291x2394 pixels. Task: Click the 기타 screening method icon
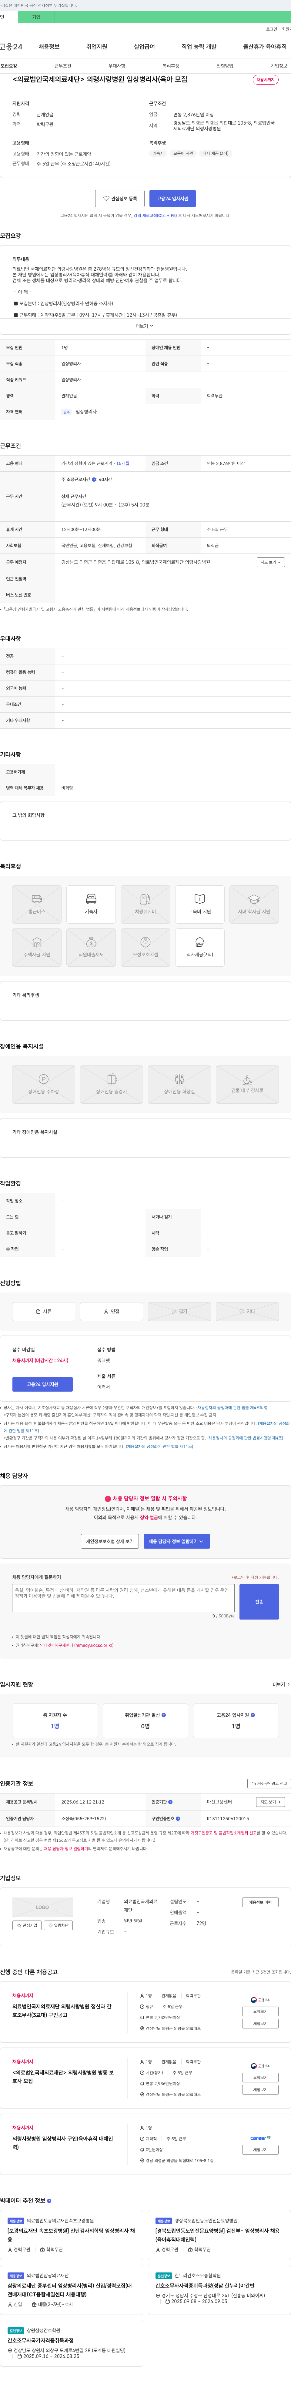247,1311
